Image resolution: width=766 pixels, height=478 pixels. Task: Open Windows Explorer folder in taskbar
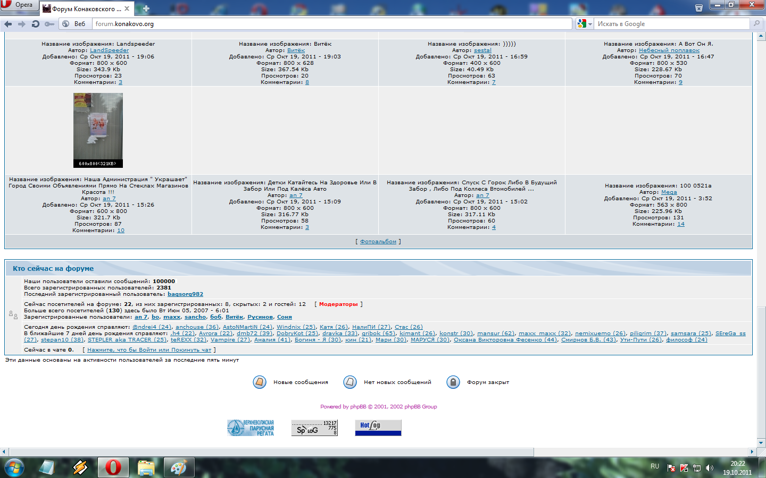[x=146, y=467]
